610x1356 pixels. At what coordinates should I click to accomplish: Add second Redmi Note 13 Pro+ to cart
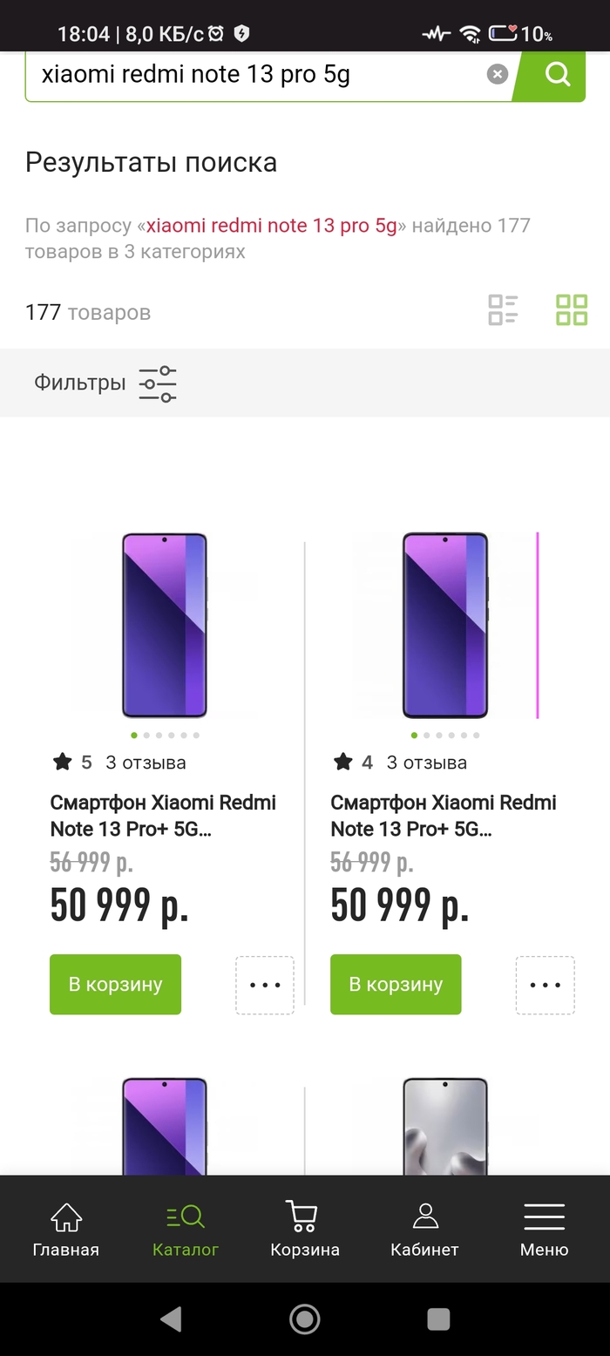click(396, 985)
